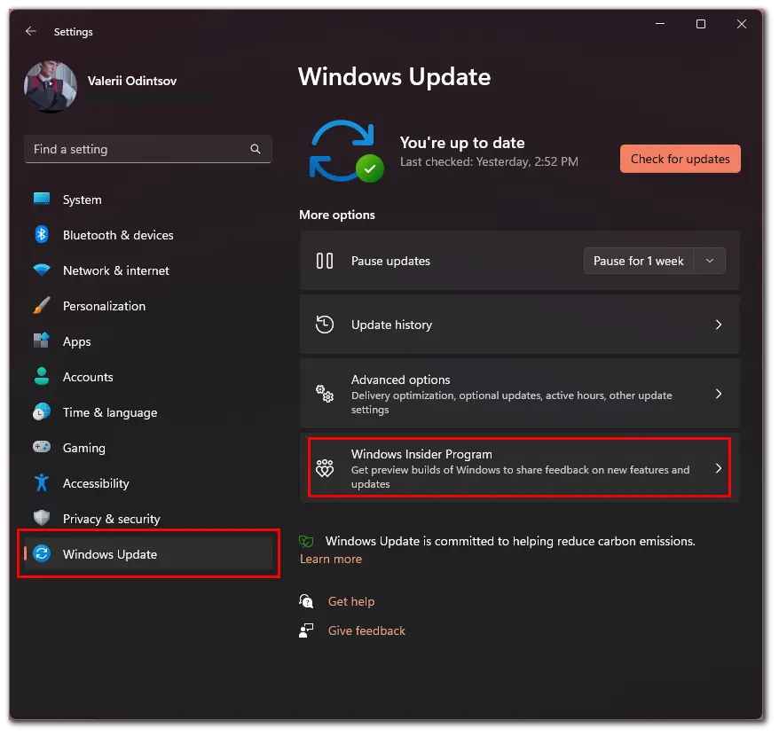The width and height of the screenshot is (779, 736).
Task: Click the Find a setting search field
Action: click(148, 149)
